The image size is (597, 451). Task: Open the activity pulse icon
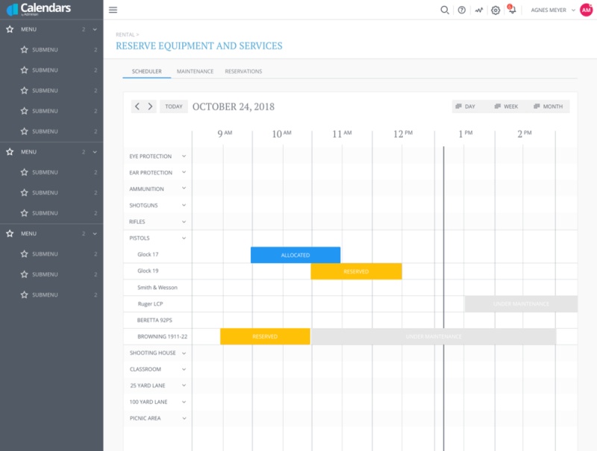pos(478,10)
